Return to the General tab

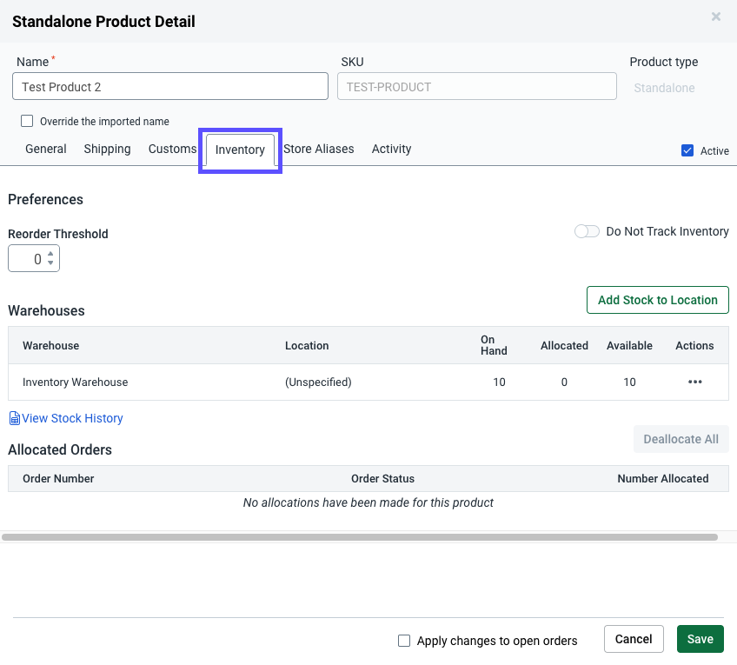[x=45, y=149]
